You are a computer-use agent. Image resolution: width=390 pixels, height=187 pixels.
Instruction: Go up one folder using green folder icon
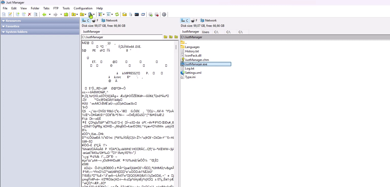click(x=66, y=14)
